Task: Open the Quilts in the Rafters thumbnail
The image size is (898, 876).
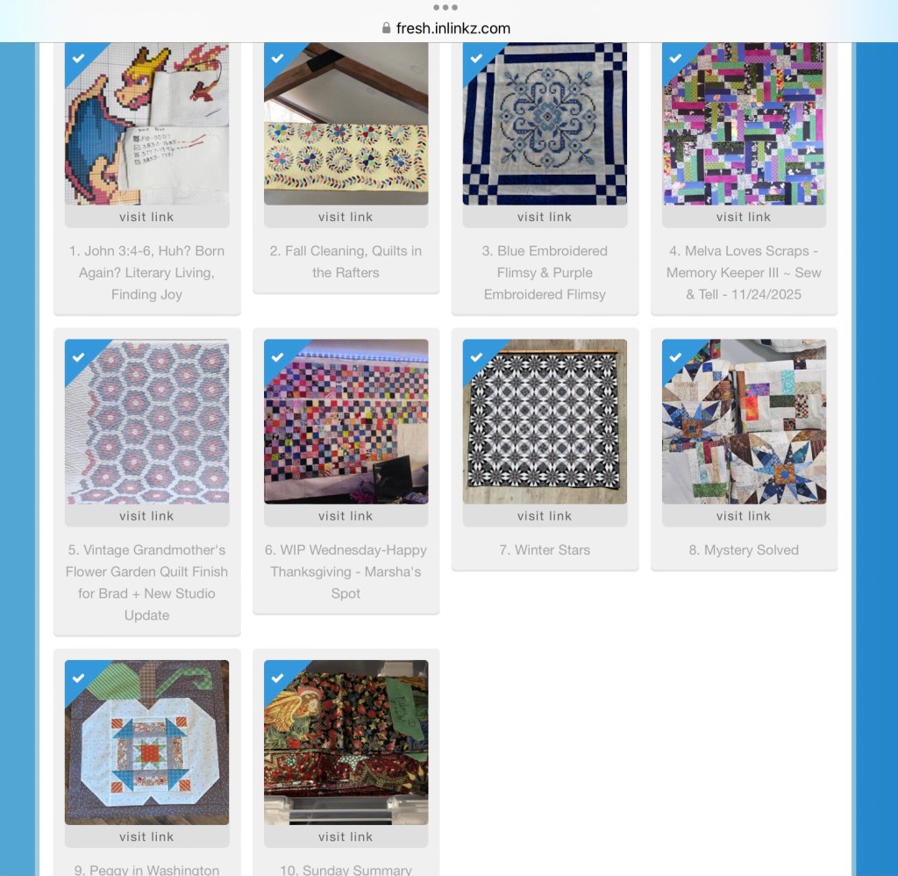Action: point(346,123)
